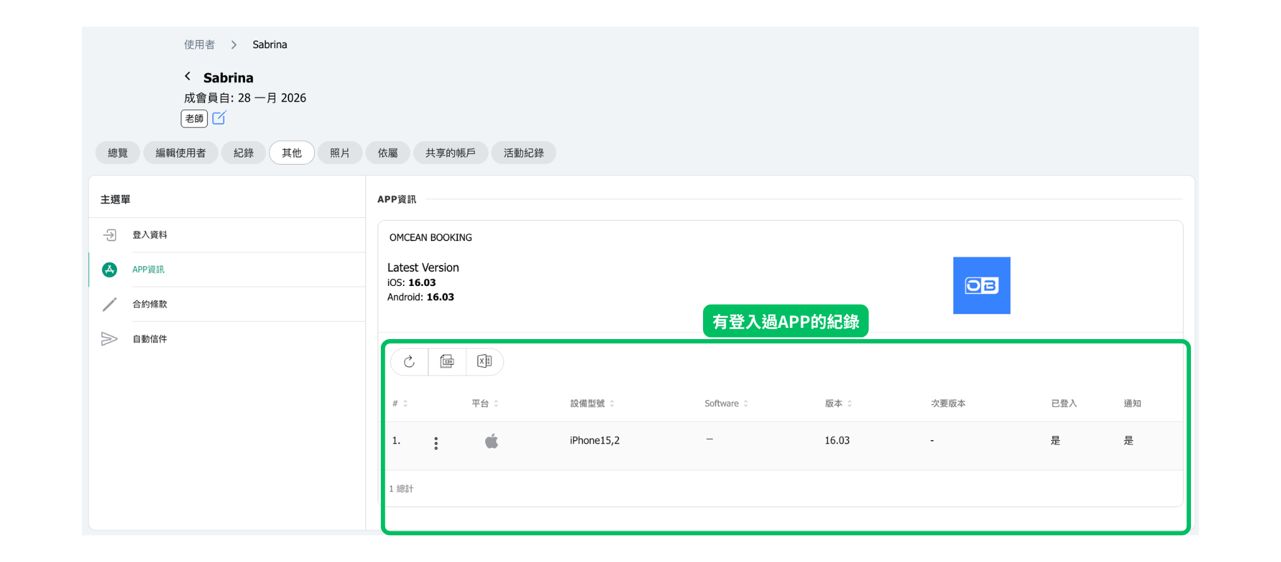Viewport: 1281px width, 562px height.
Task: Click the OMCEAN BOOKING app logo
Action: coord(981,285)
